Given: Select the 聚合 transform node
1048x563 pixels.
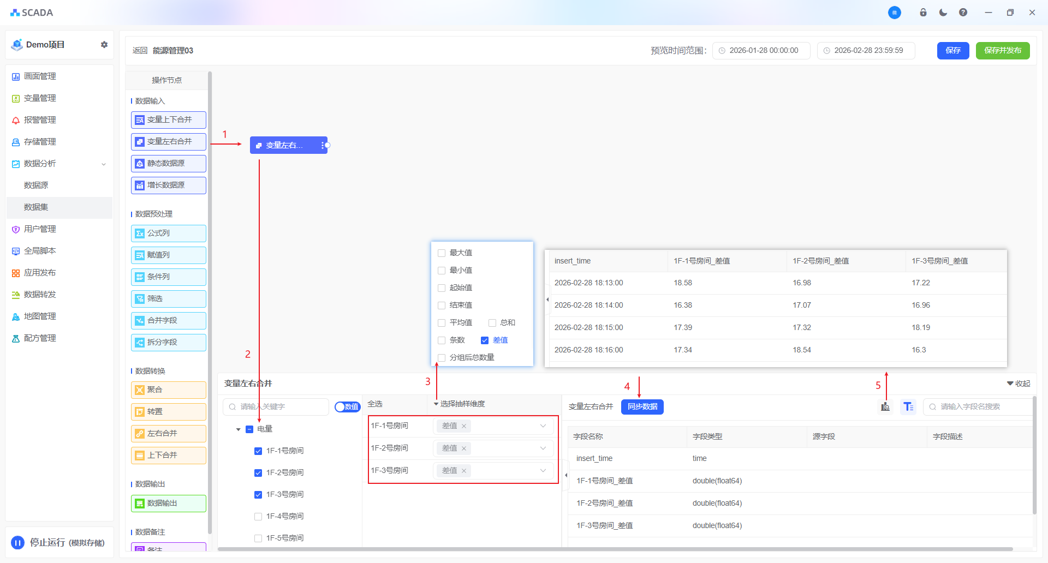Looking at the screenshot, I should tap(169, 390).
